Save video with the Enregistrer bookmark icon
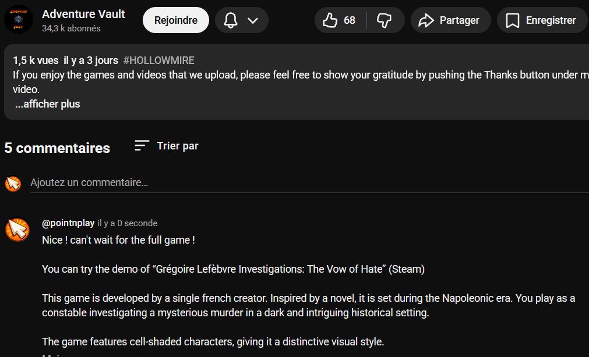 click(x=513, y=20)
